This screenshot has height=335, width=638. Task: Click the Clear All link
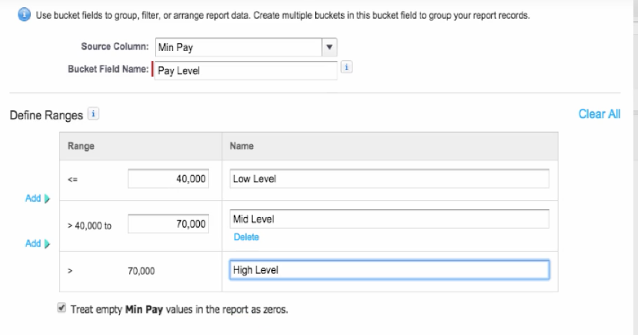tap(599, 114)
